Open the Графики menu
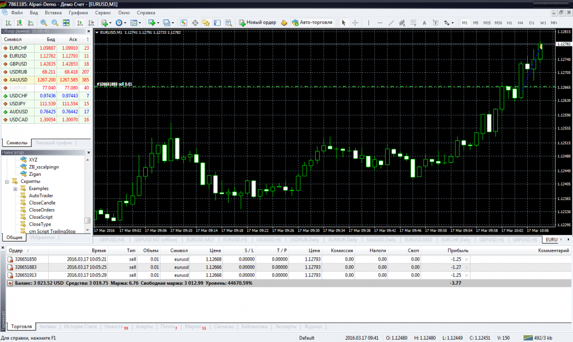This screenshot has width=573, height=342. pyautogui.click(x=79, y=13)
